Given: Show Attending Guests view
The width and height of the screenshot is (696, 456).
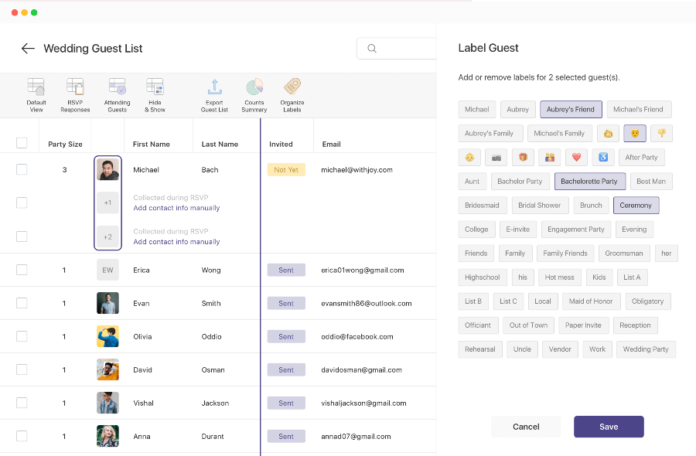Looking at the screenshot, I should coord(118,95).
